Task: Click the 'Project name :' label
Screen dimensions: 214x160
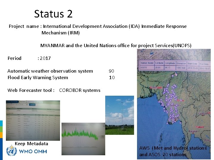Action: click(25, 26)
